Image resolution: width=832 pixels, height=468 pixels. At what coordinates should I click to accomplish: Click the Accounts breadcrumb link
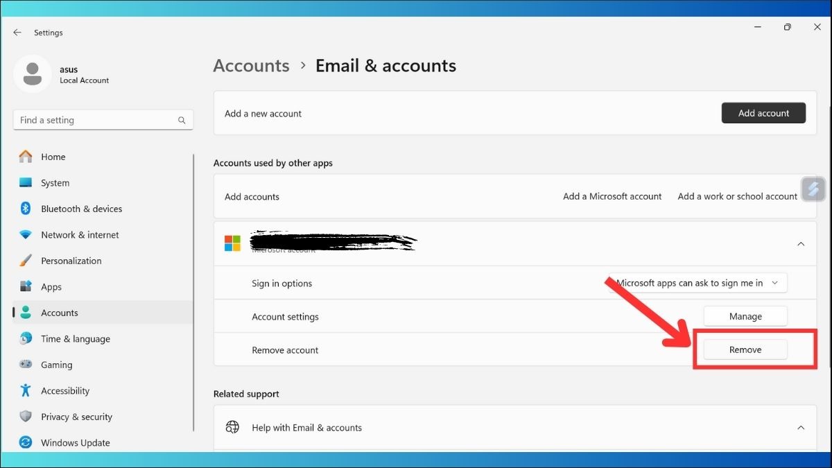click(251, 65)
